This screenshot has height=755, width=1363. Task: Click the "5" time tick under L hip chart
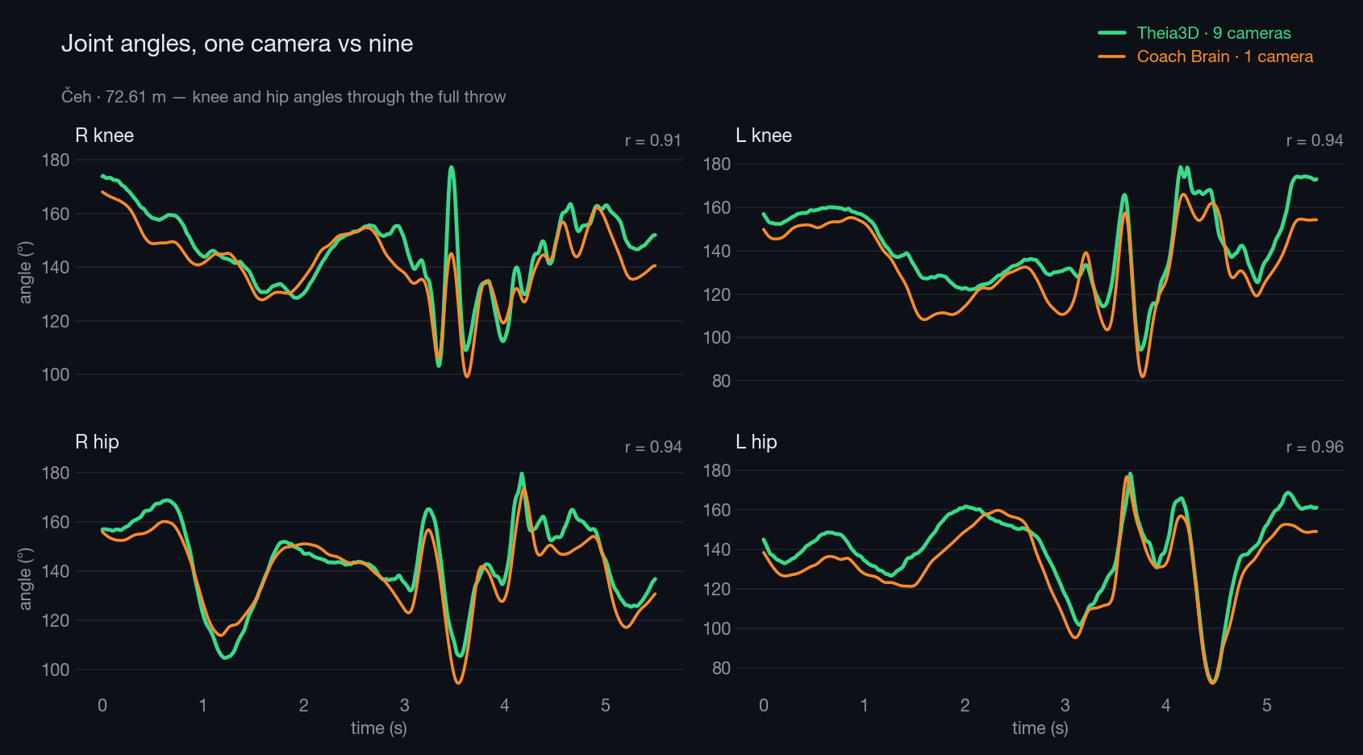click(x=1267, y=705)
